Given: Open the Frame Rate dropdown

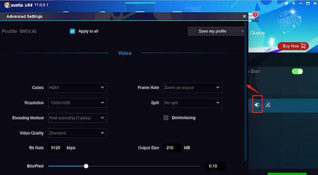Looking at the screenshot, I should pyautogui.click(x=193, y=87).
